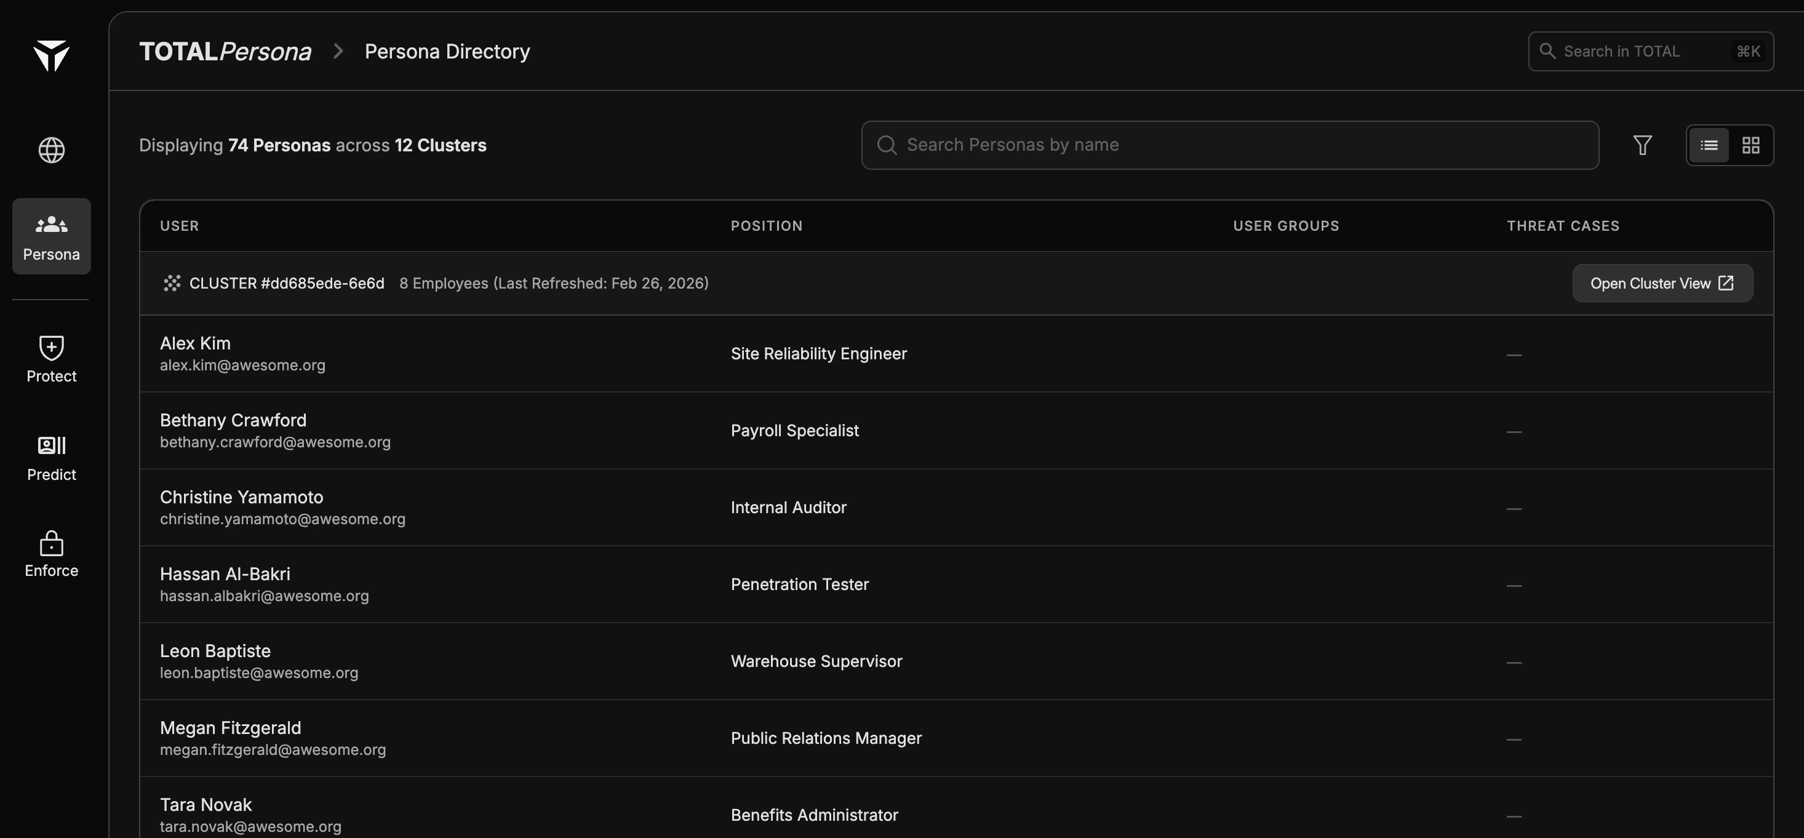Open the Protect section from the sidebar
The image size is (1804, 838).
[x=50, y=359]
